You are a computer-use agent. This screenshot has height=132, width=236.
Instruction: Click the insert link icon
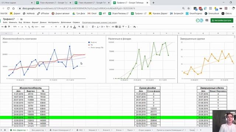pos(113,27)
